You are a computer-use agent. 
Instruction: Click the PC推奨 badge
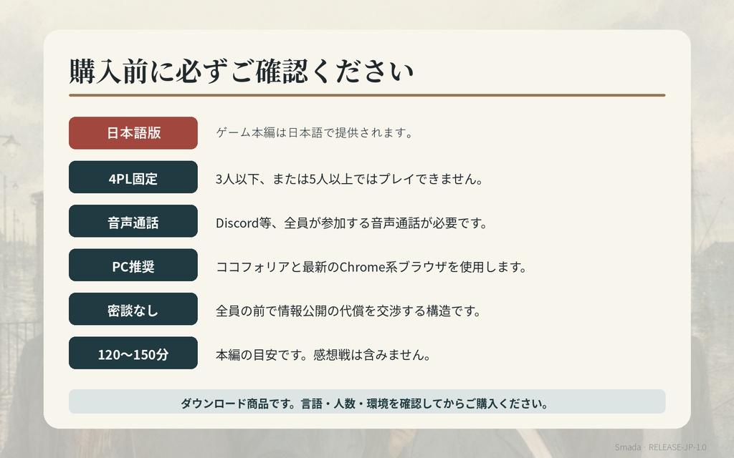133,265
